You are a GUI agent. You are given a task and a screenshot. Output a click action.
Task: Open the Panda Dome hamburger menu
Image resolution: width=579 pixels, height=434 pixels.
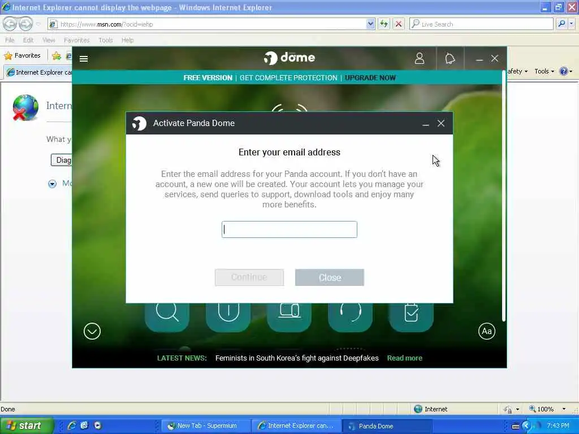point(84,59)
